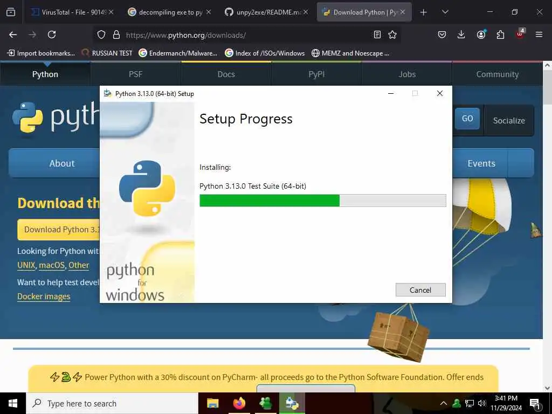
Task: Click the shield tracking protection icon
Action: (101, 34)
